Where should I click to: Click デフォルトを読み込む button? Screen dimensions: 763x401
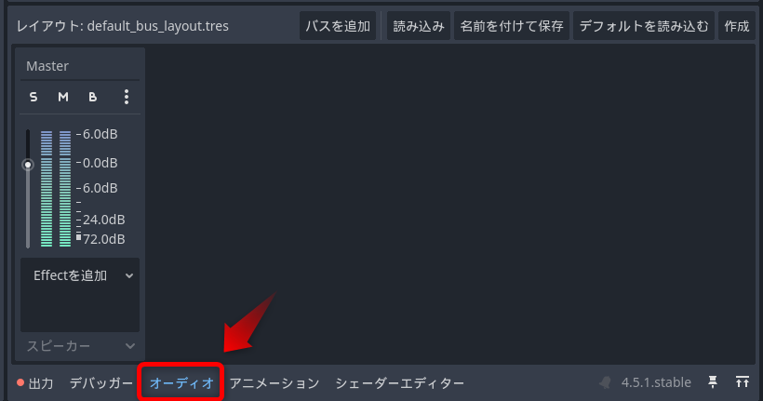tap(644, 26)
